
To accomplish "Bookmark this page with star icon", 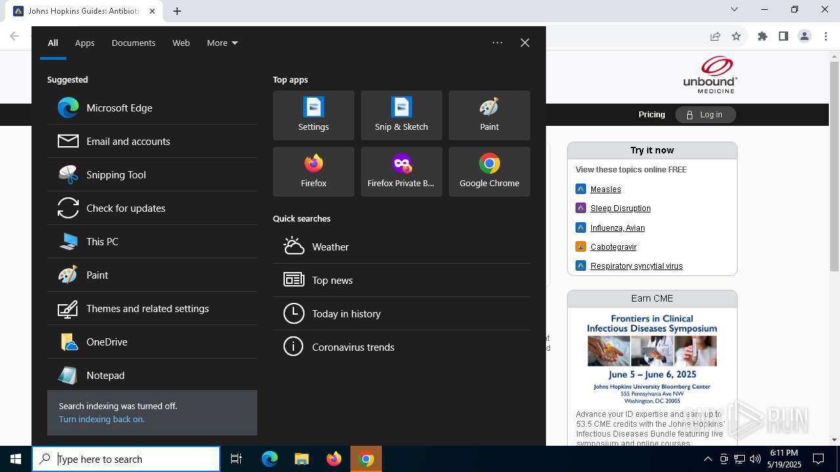I will click(736, 36).
